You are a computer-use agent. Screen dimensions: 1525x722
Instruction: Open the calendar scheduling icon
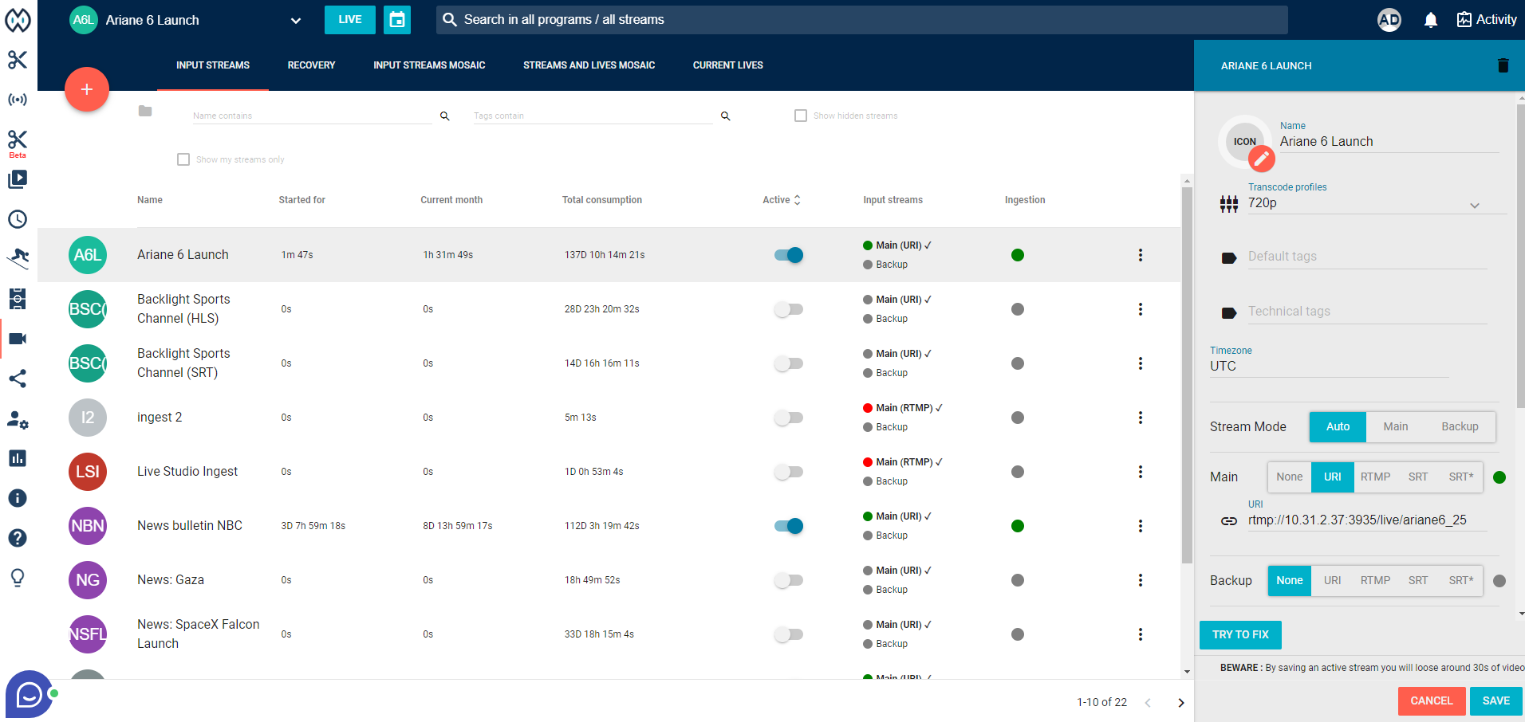click(397, 20)
